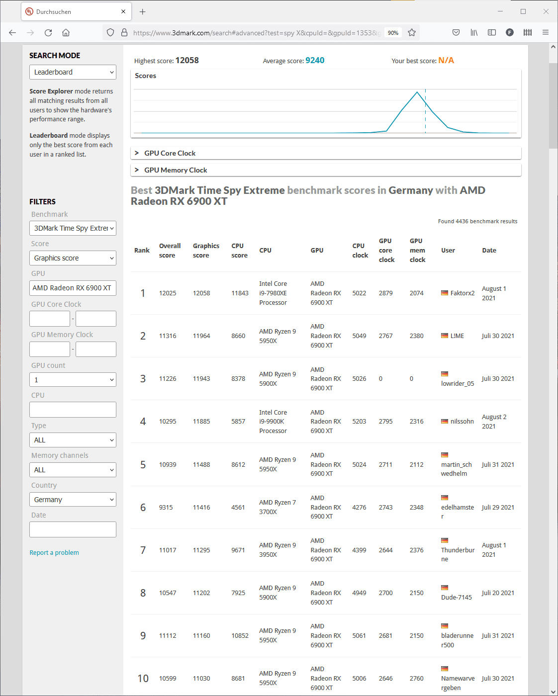Click the score distribution chart peak
558x696 pixels.
click(x=417, y=92)
